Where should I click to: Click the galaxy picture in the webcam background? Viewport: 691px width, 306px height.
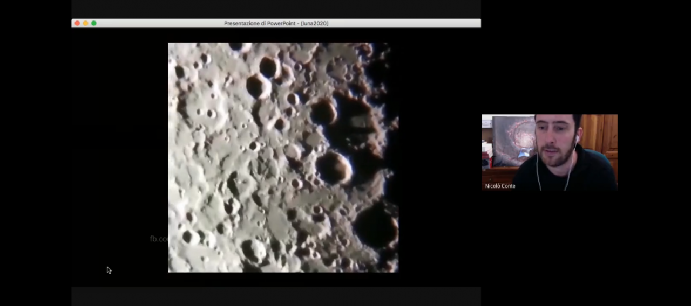click(513, 141)
